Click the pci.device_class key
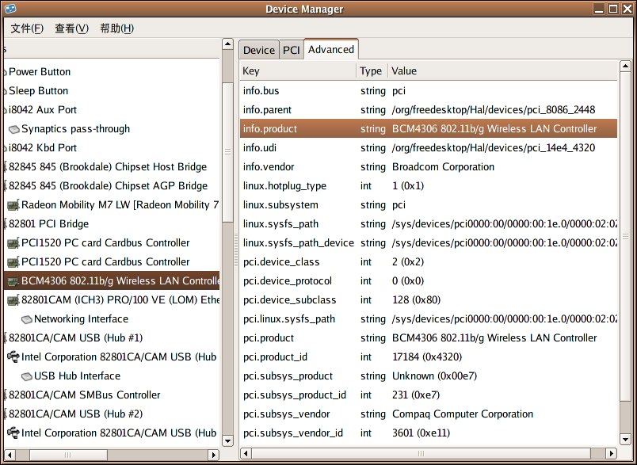 pyautogui.click(x=281, y=262)
